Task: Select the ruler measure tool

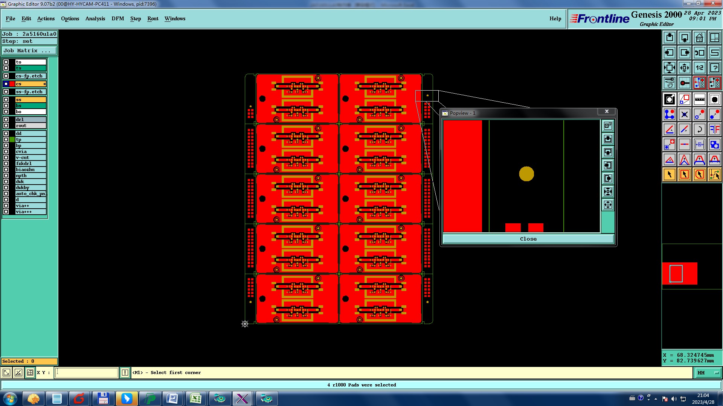Action: (x=700, y=99)
